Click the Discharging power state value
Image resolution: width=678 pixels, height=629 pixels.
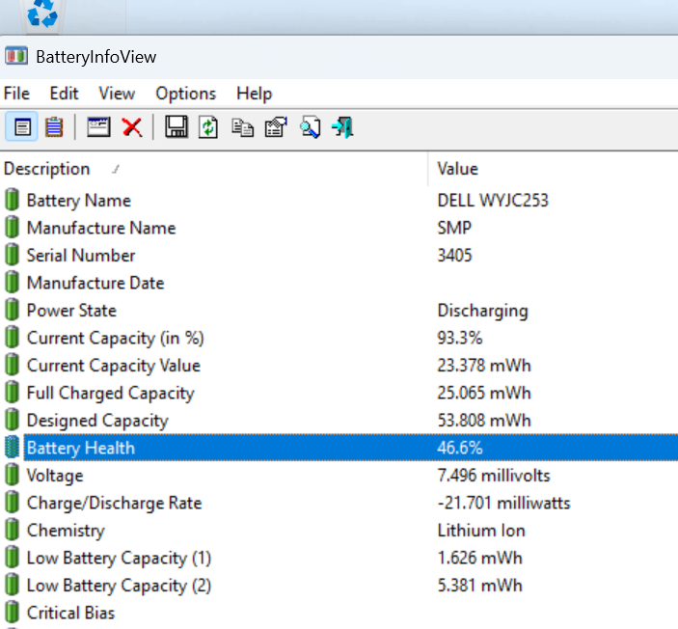pyautogui.click(x=482, y=311)
